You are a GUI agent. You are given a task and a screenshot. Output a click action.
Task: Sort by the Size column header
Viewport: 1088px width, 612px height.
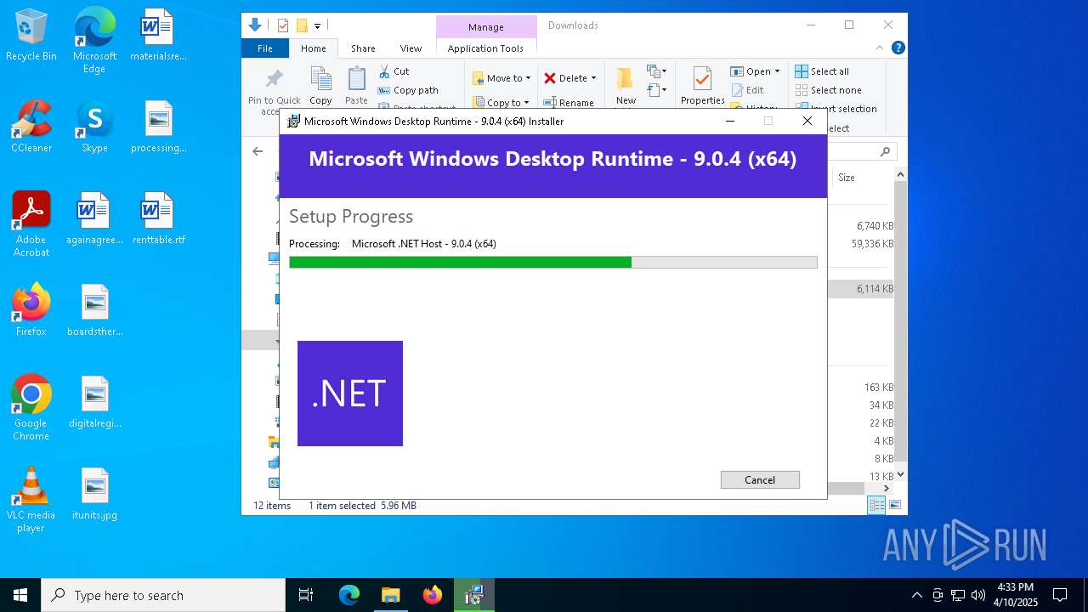tap(847, 178)
